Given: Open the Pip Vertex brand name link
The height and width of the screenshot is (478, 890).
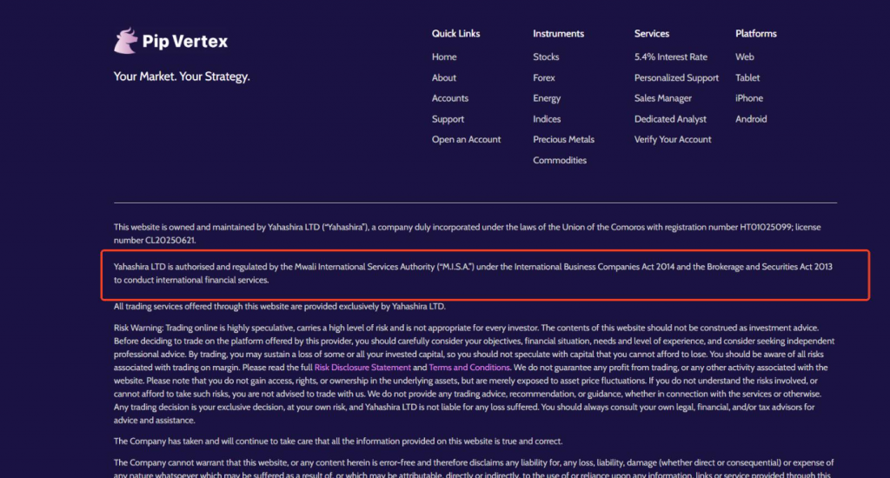Looking at the screenshot, I should 185,42.
